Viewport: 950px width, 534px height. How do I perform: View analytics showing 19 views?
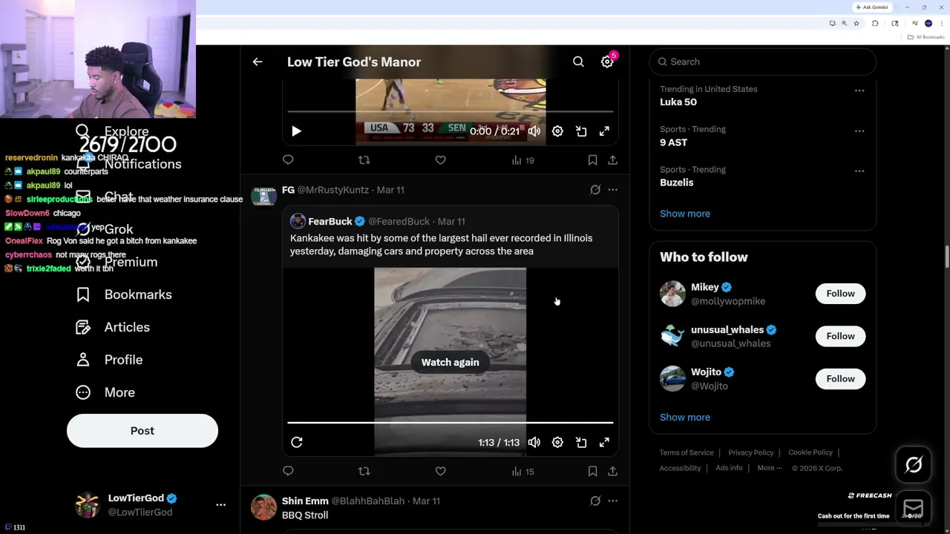(x=522, y=160)
